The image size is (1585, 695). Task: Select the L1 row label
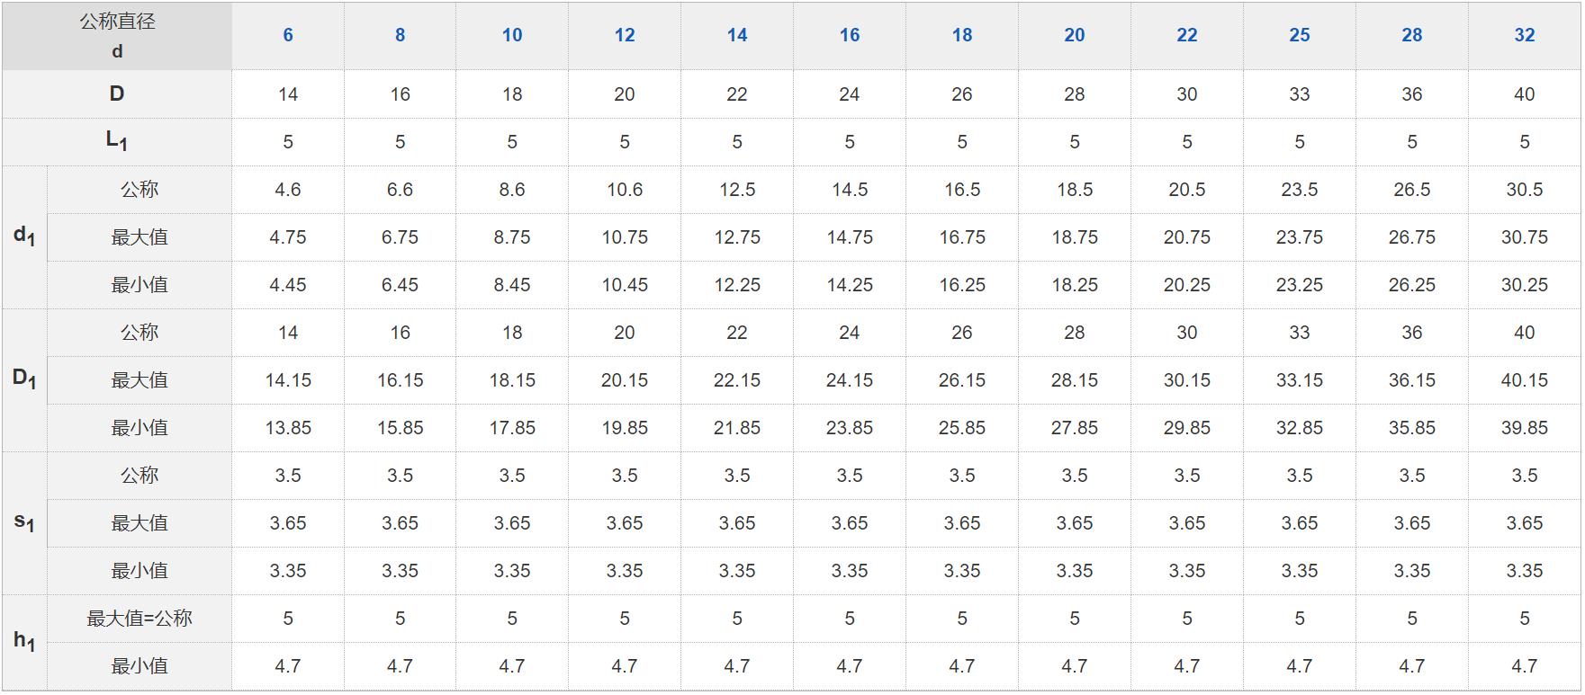(x=117, y=141)
